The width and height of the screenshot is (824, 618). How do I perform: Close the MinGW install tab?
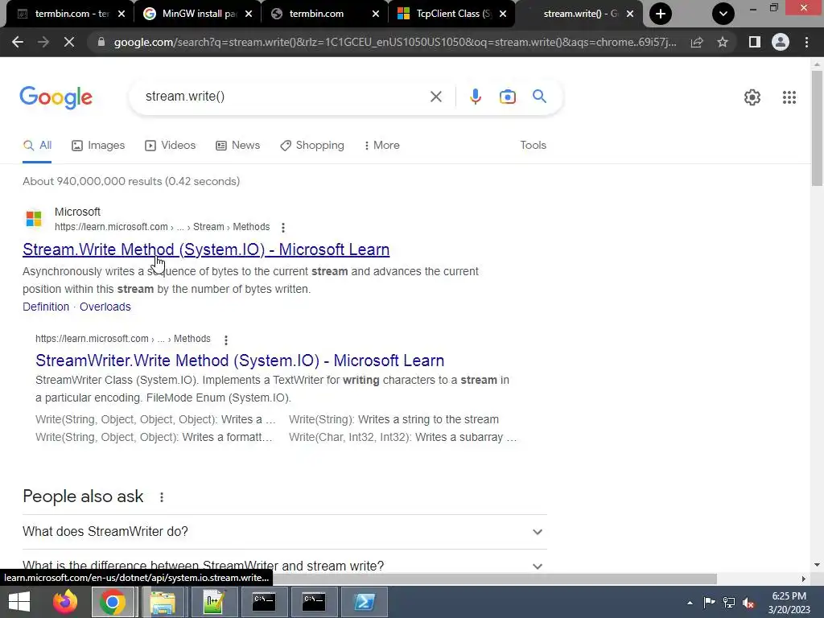click(x=249, y=14)
